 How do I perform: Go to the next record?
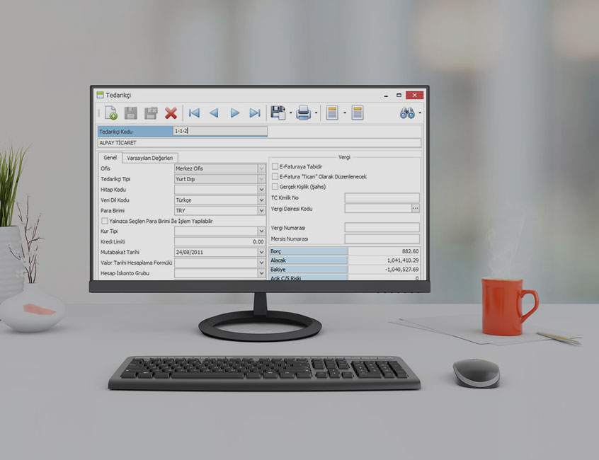[x=235, y=113]
